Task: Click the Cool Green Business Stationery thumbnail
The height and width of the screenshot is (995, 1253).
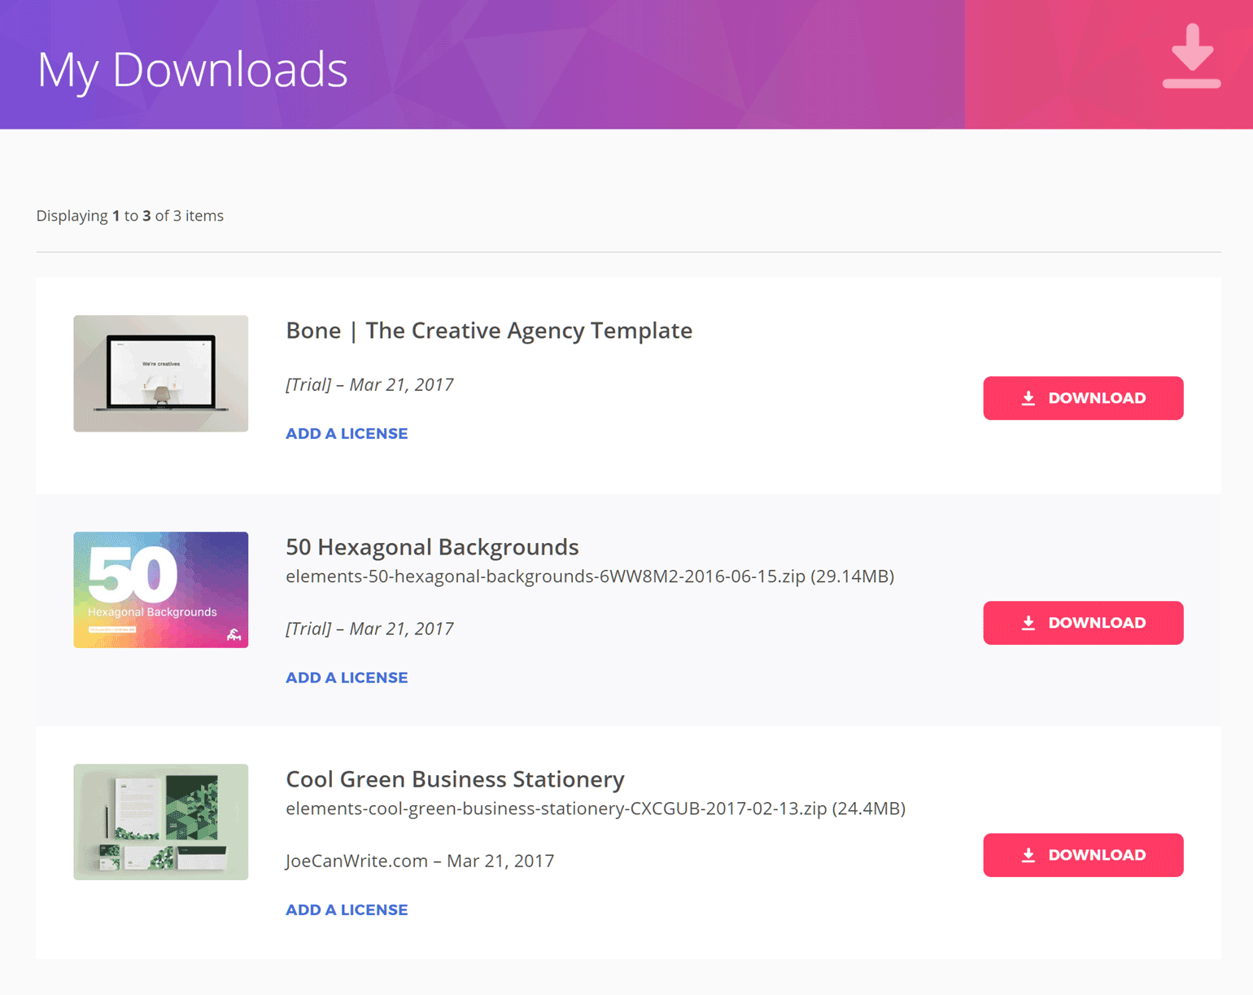Action: click(160, 822)
